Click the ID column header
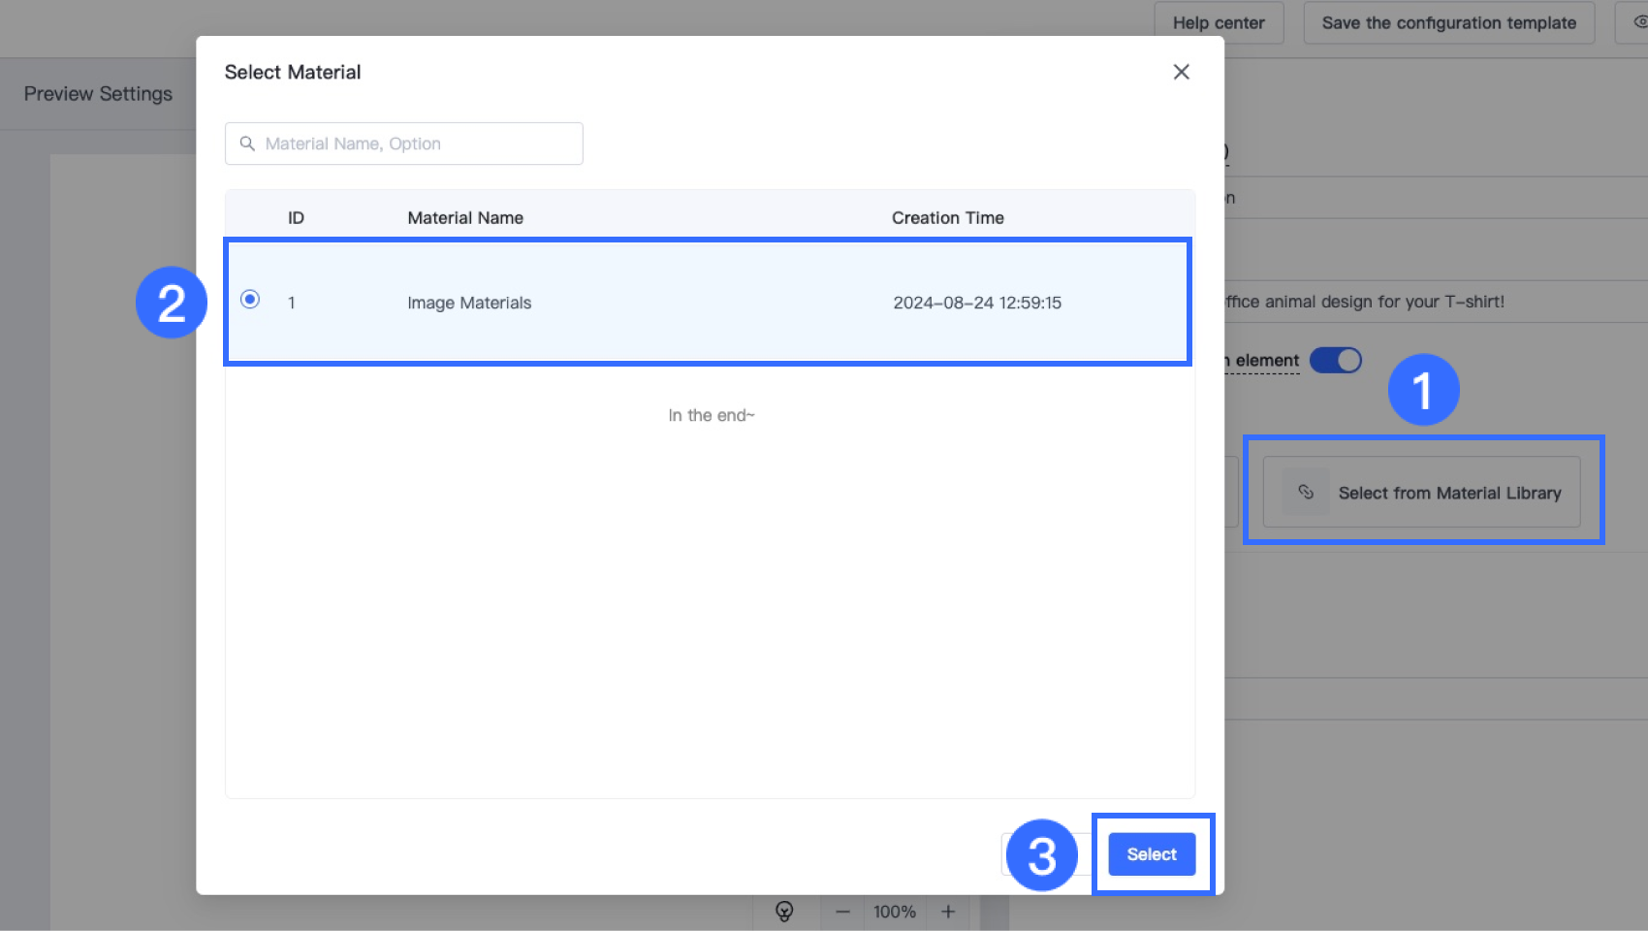This screenshot has height=931, width=1648. [x=296, y=218]
